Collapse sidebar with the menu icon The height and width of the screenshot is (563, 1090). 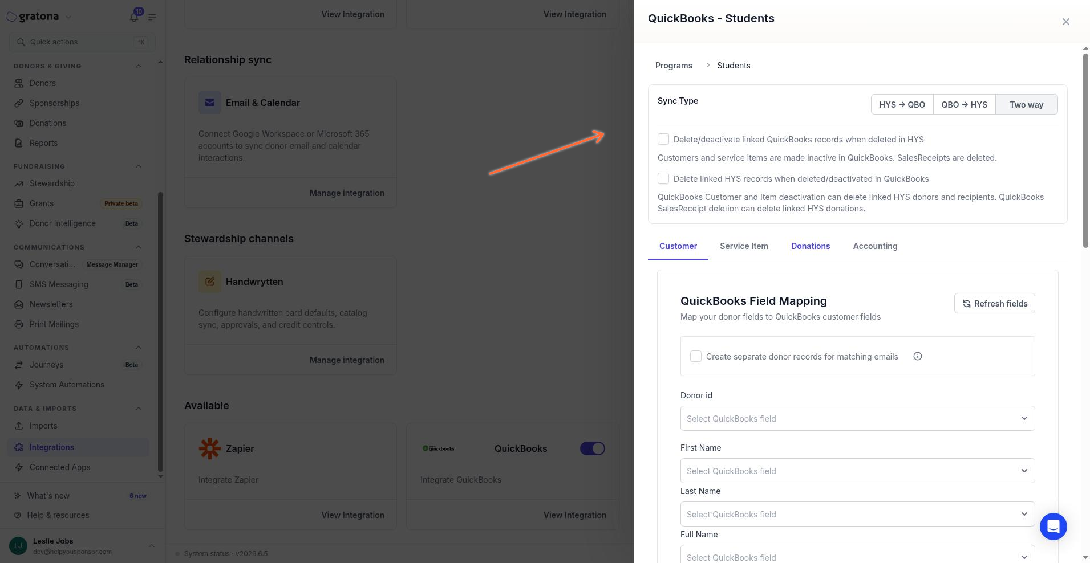point(152,17)
